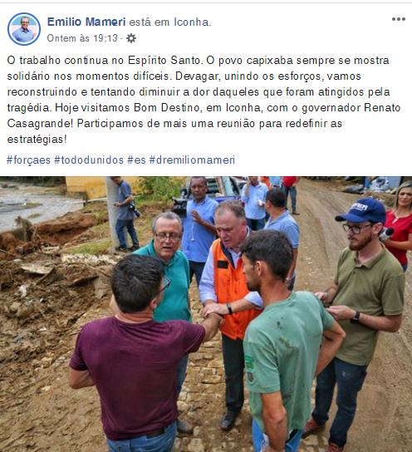Open the Iconha location link
The width and height of the screenshot is (412, 452).
coord(192,22)
